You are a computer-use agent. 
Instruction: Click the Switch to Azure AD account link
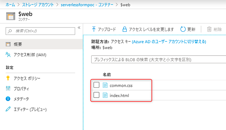pos(169,41)
